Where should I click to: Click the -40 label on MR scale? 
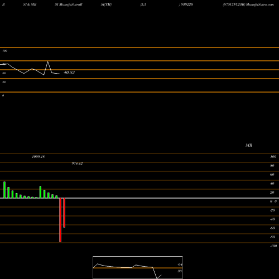[x=272, y=219]
